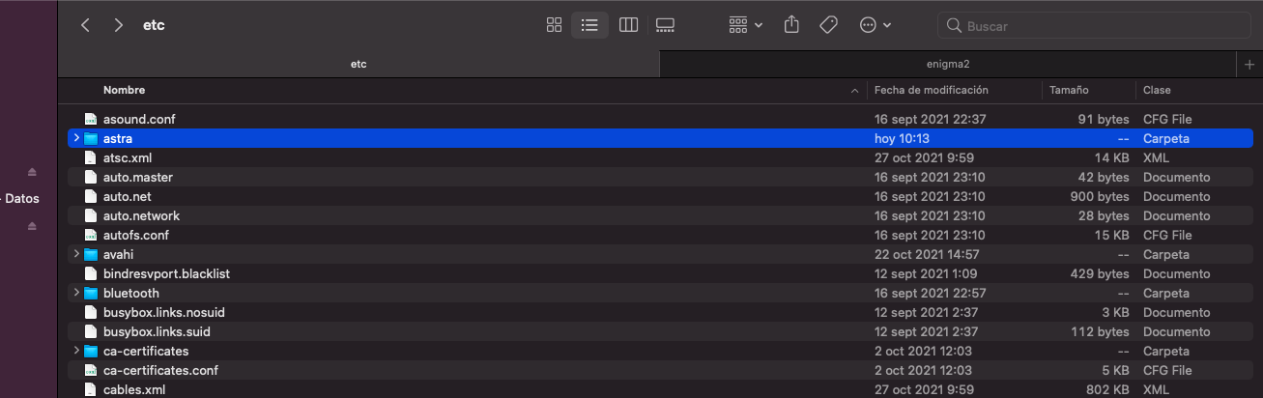The height and width of the screenshot is (398, 1263).
Task: Expand the avahi folder
Action: click(76, 254)
